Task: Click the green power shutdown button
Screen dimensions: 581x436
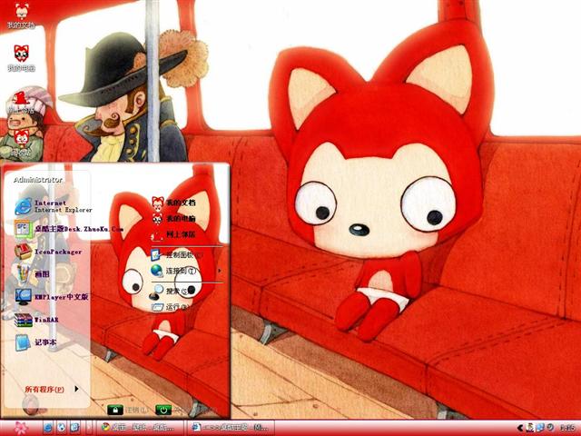Action: tap(163, 410)
